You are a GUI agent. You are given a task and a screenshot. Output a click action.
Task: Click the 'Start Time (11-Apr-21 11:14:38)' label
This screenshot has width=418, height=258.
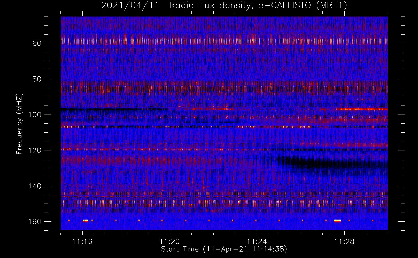click(x=224, y=249)
